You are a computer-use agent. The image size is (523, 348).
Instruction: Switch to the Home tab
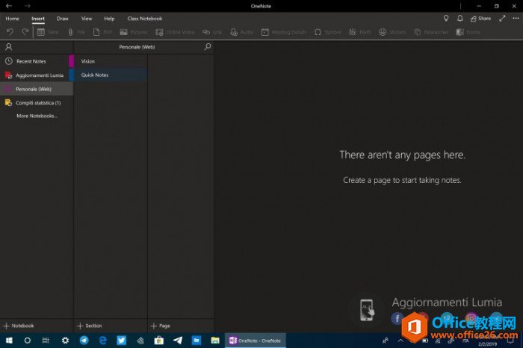(x=13, y=19)
